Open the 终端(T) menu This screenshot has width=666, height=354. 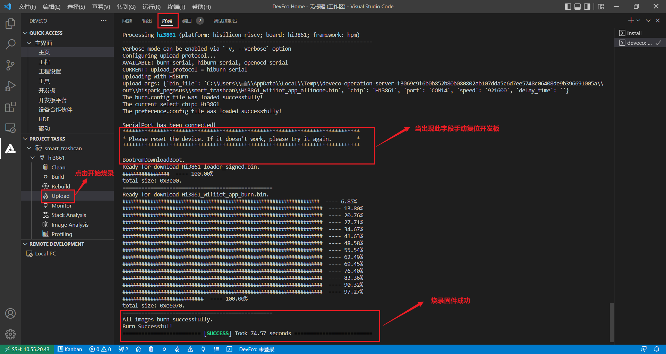[x=176, y=7]
